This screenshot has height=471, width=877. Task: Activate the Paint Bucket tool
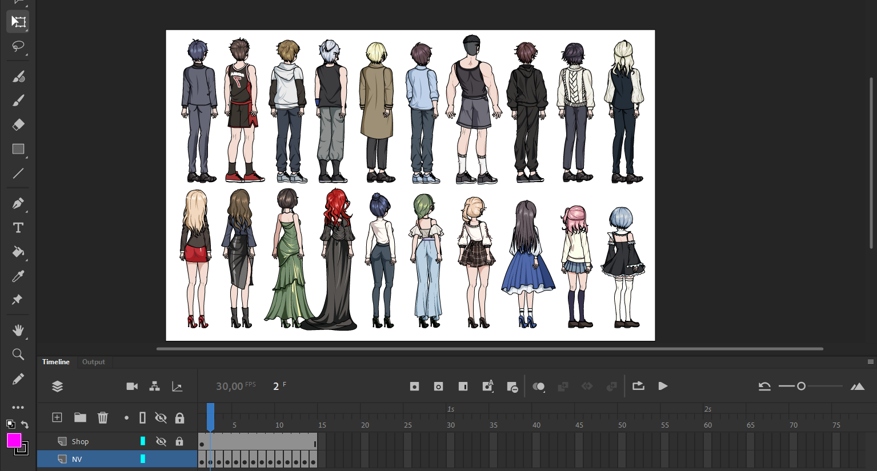18,252
